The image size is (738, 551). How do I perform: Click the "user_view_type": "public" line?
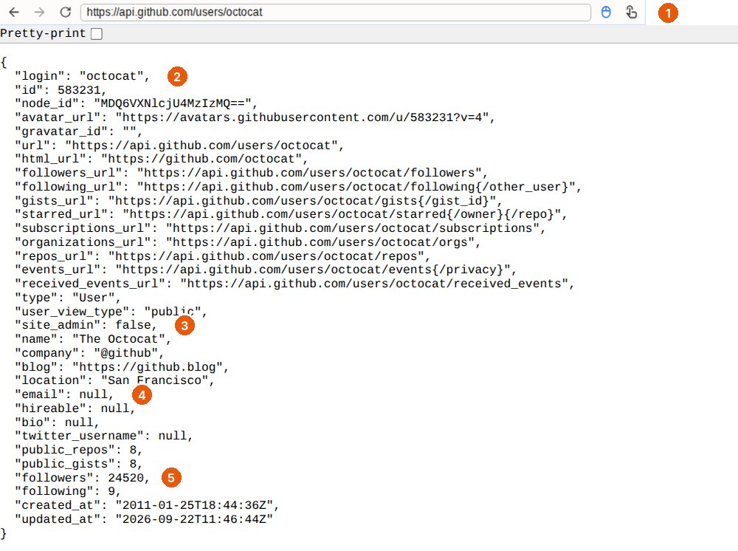click(x=111, y=311)
